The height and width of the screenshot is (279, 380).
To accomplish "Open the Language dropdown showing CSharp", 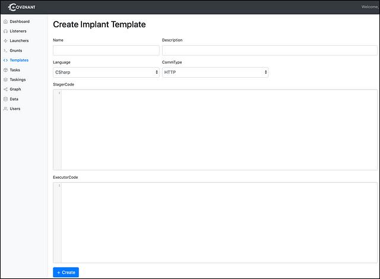I will (106, 72).
